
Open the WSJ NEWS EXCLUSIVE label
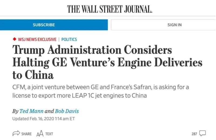(37, 39)
